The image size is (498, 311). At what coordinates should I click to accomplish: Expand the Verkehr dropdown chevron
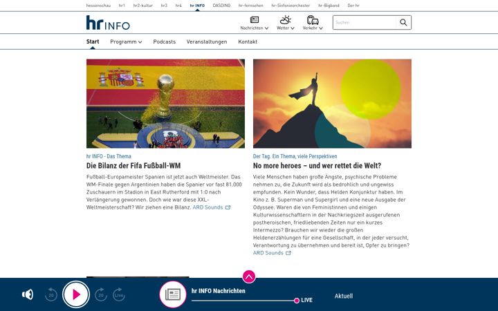pos(321,28)
